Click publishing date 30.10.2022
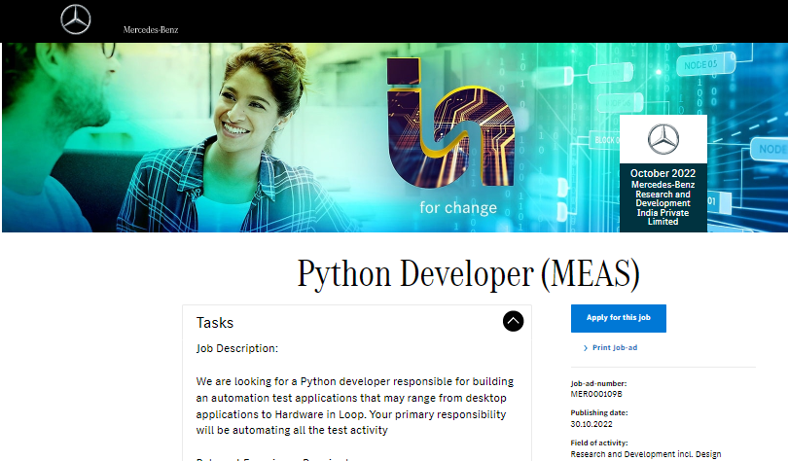Viewport: 788px width, 461px height. click(591, 424)
